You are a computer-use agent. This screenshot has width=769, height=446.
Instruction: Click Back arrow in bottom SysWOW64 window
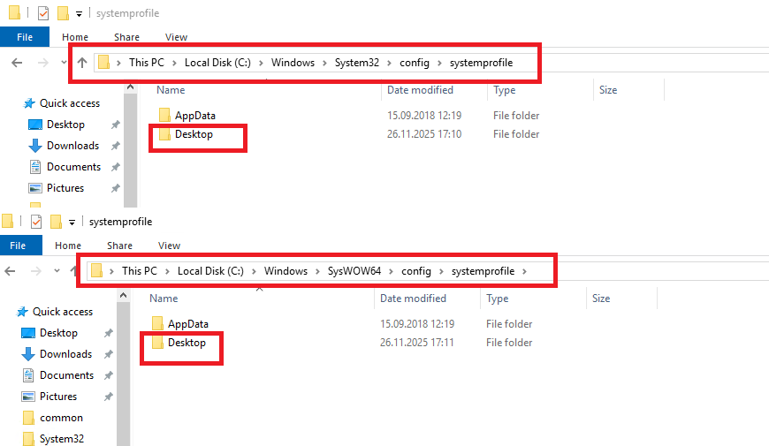coord(10,271)
